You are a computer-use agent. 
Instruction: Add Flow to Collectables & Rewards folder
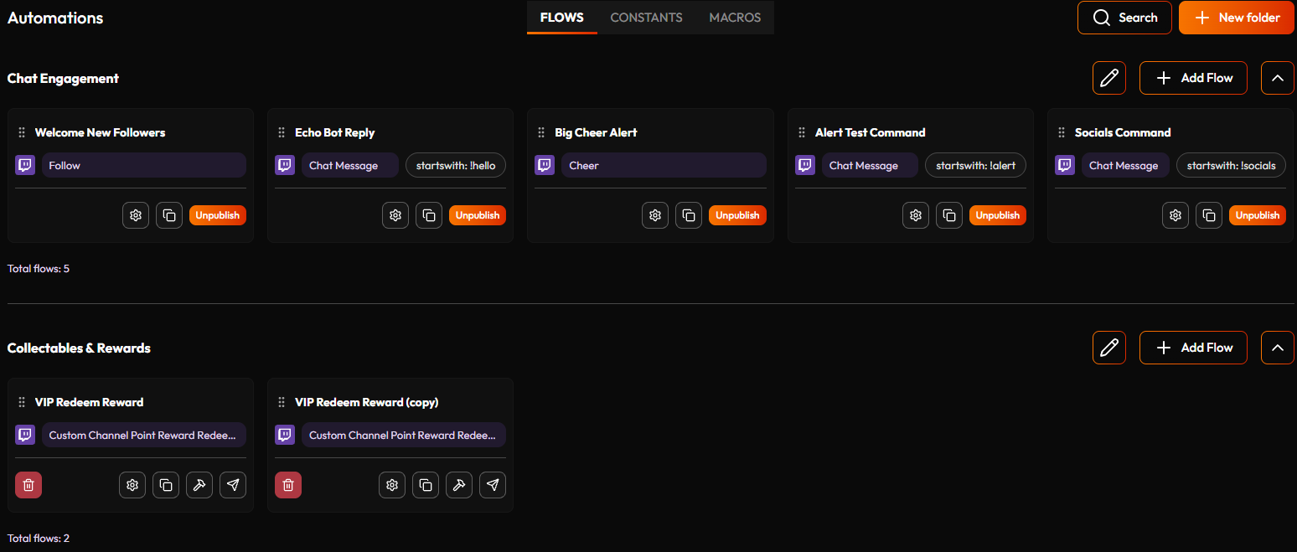click(x=1193, y=348)
